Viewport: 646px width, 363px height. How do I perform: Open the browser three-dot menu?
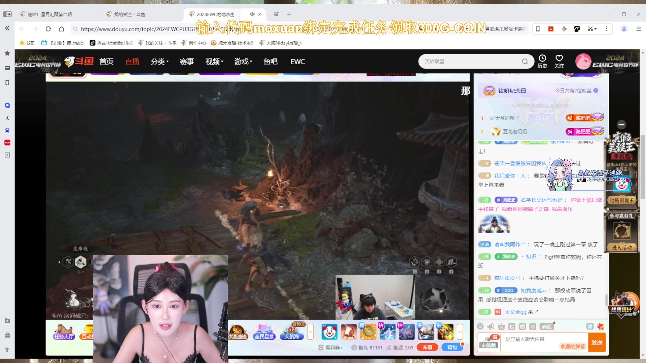[x=606, y=29]
